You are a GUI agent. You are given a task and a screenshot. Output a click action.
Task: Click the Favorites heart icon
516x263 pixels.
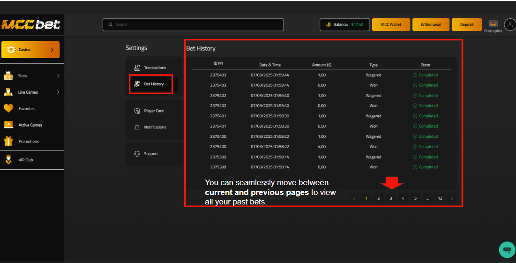pyautogui.click(x=8, y=108)
